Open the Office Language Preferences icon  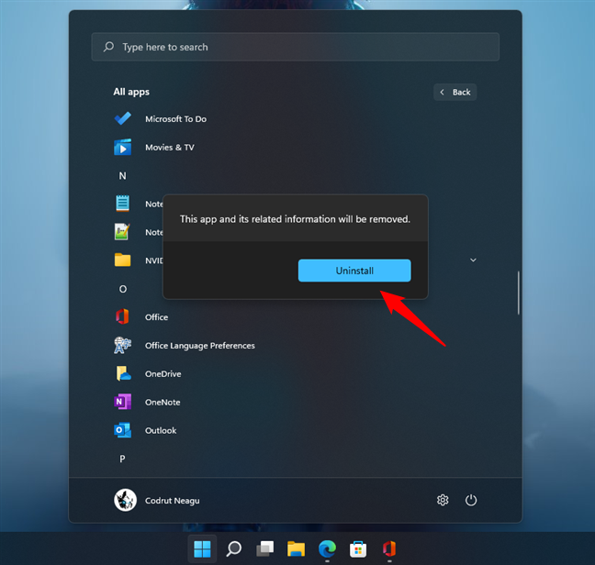coord(122,345)
